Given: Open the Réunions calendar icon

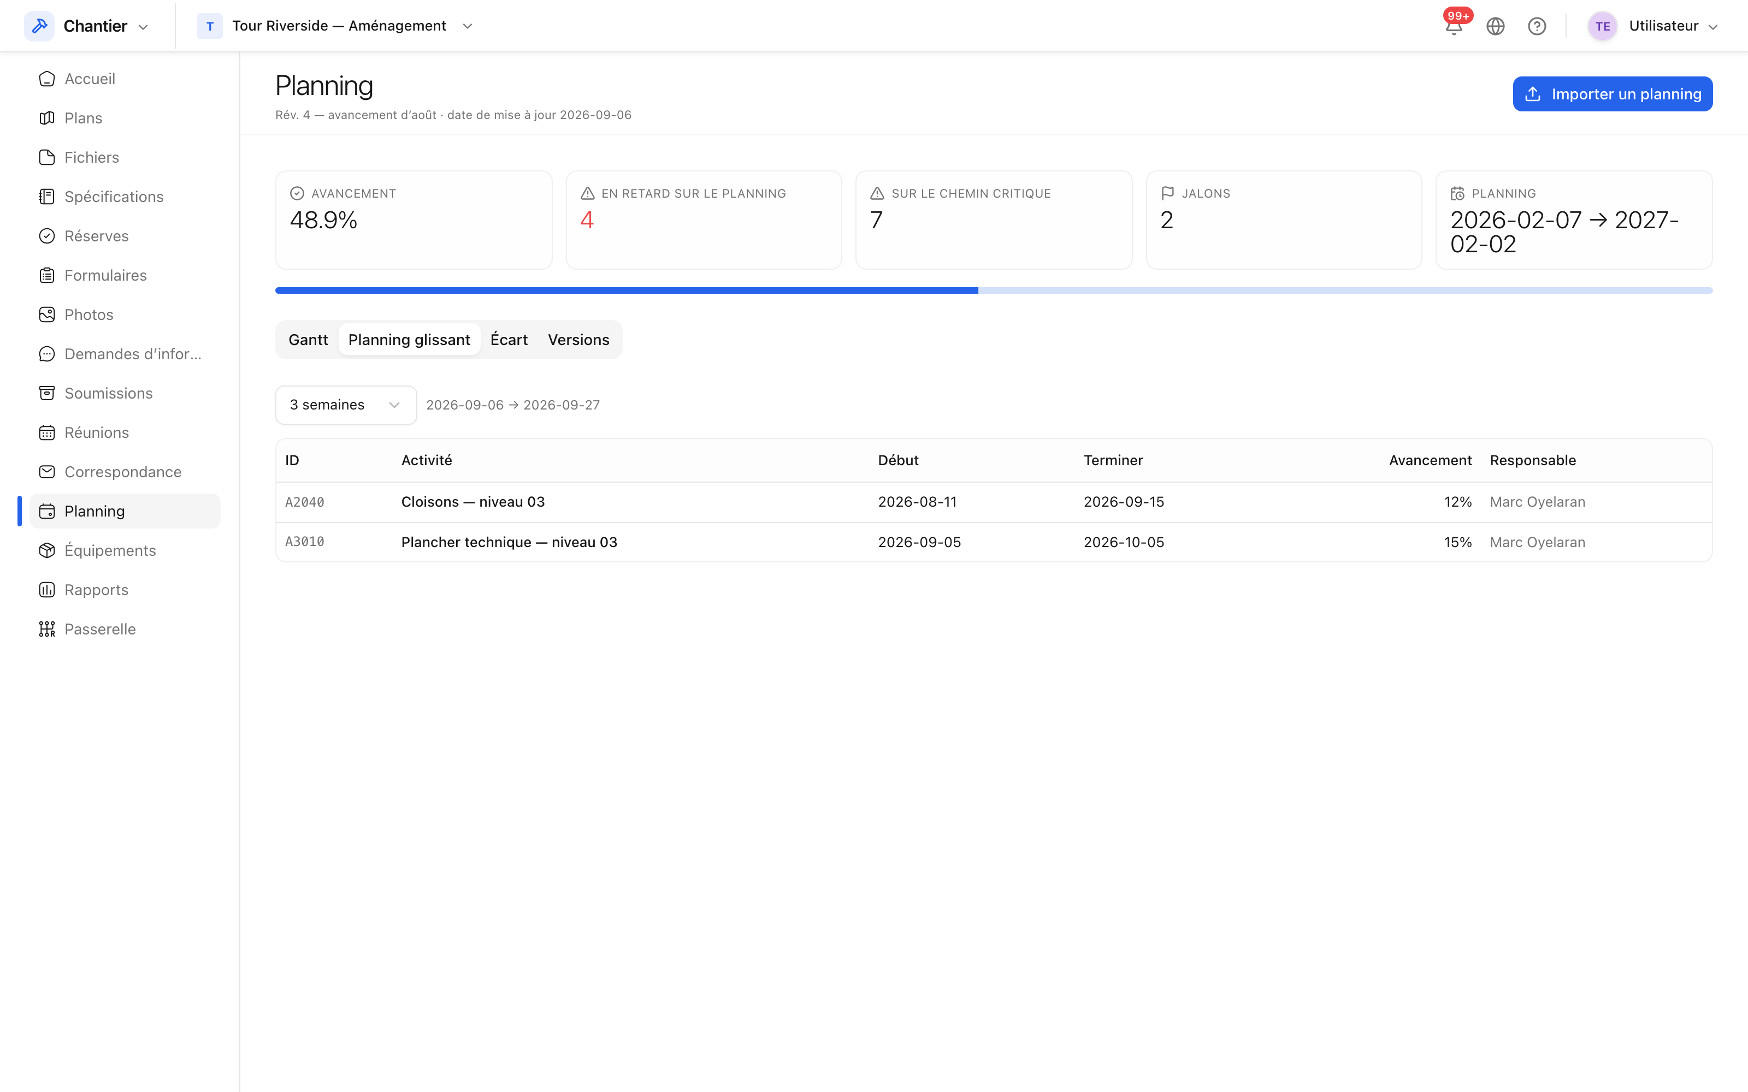Looking at the screenshot, I should 47,432.
